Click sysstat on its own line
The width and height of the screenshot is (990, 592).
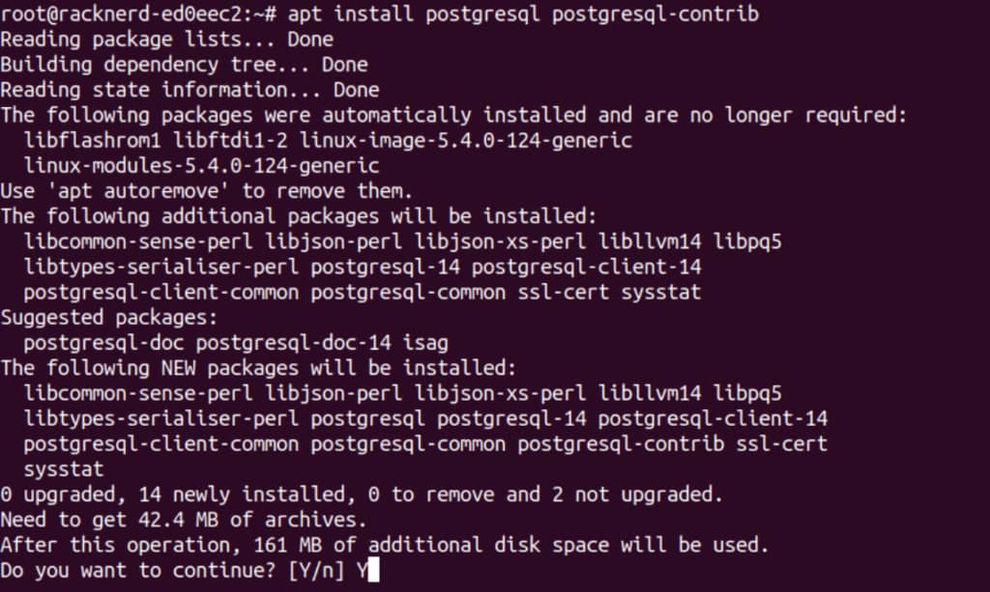tap(64, 469)
